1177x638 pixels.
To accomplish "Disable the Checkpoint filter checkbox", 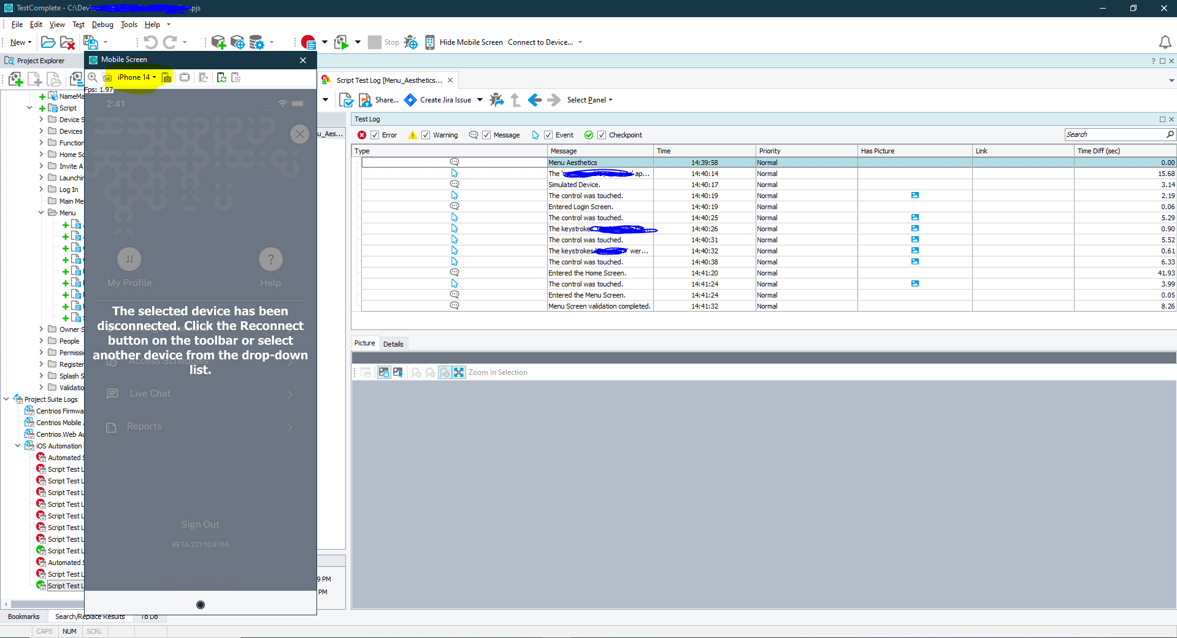I will click(602, 135).
